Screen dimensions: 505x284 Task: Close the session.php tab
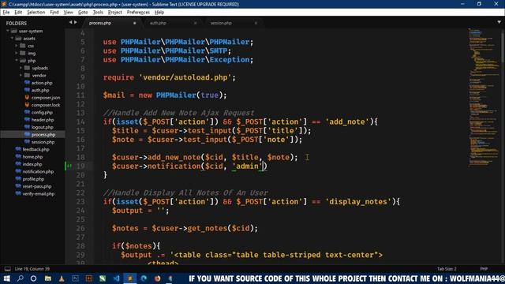(x=256, y=23)
